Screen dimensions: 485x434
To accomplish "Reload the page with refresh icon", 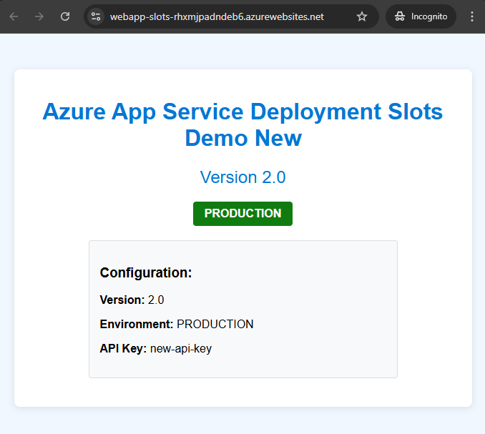I will (x=65, y=16).
